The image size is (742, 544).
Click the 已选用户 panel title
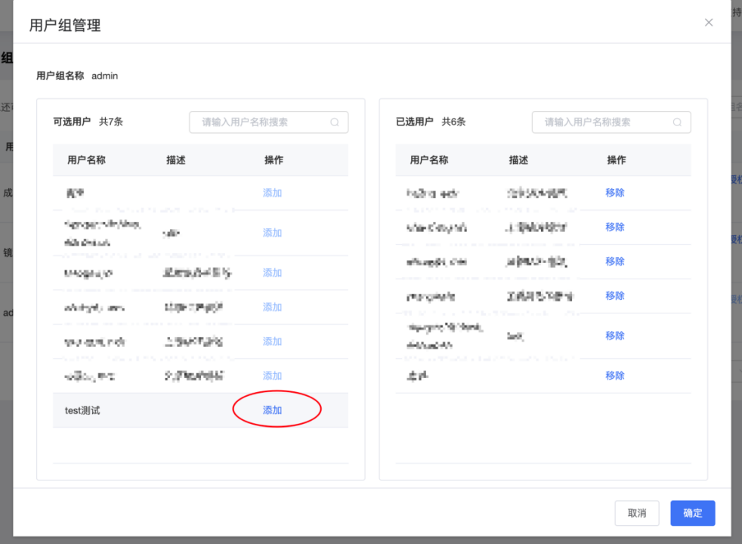tap(414, 122)
